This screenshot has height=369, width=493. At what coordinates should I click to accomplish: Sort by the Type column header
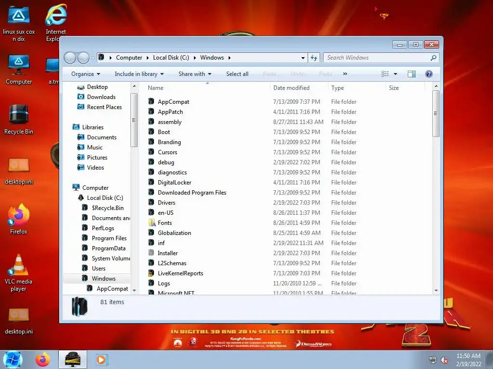coord(357,88)
